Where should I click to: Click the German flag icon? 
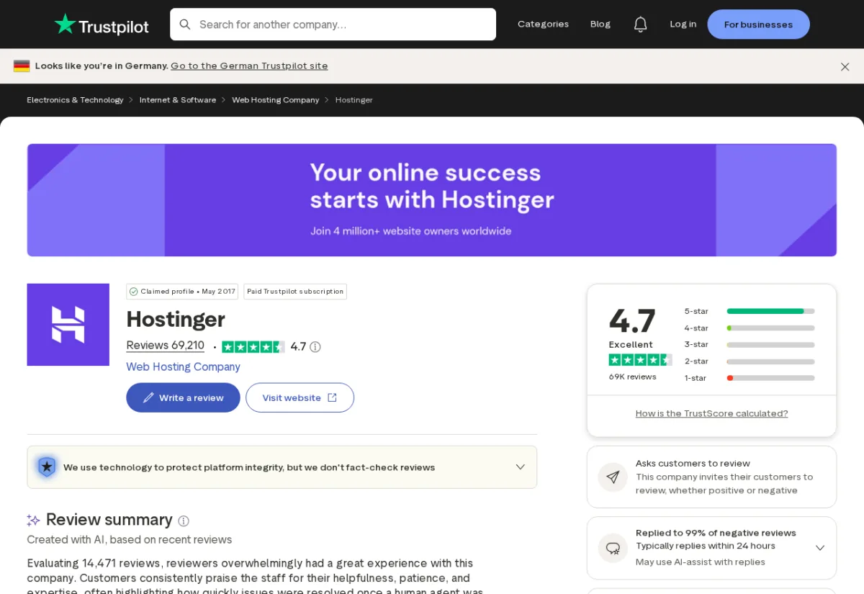point(22,66)
